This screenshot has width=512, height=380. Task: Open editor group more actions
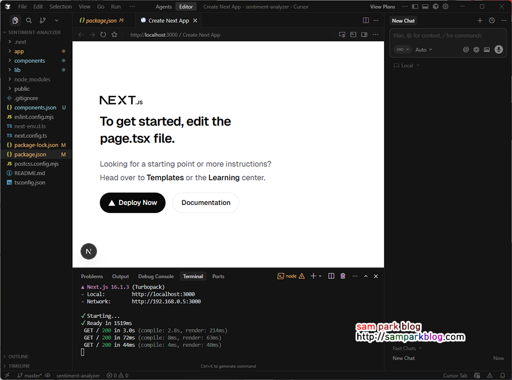376,20
